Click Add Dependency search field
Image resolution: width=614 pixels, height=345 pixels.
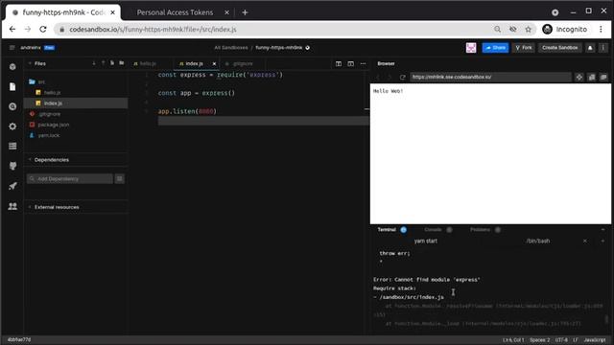click(70, 179)
